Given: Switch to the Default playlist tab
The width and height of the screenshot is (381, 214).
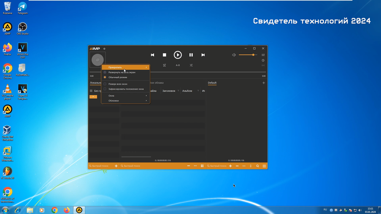Looking at the screenshot, I should click(x=212, y=83).
